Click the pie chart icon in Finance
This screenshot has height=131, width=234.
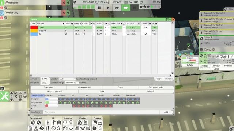94,128
